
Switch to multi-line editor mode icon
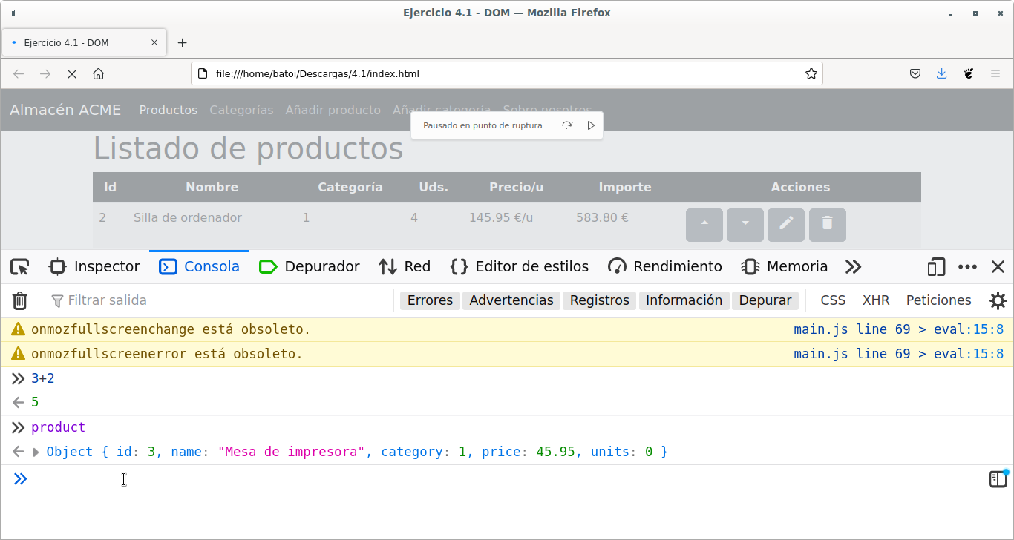(997, 479)
